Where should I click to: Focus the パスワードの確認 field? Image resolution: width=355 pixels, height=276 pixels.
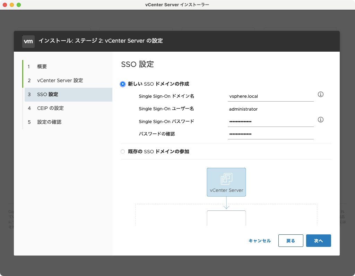tap(270, 134)
